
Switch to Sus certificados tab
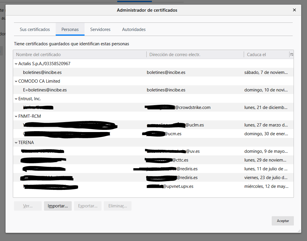[35, 30]
